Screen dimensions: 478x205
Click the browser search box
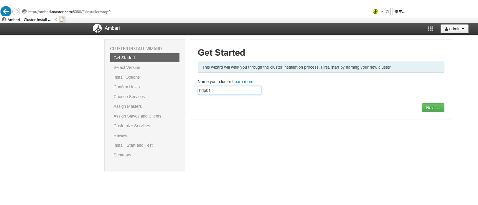coord(435,12)
